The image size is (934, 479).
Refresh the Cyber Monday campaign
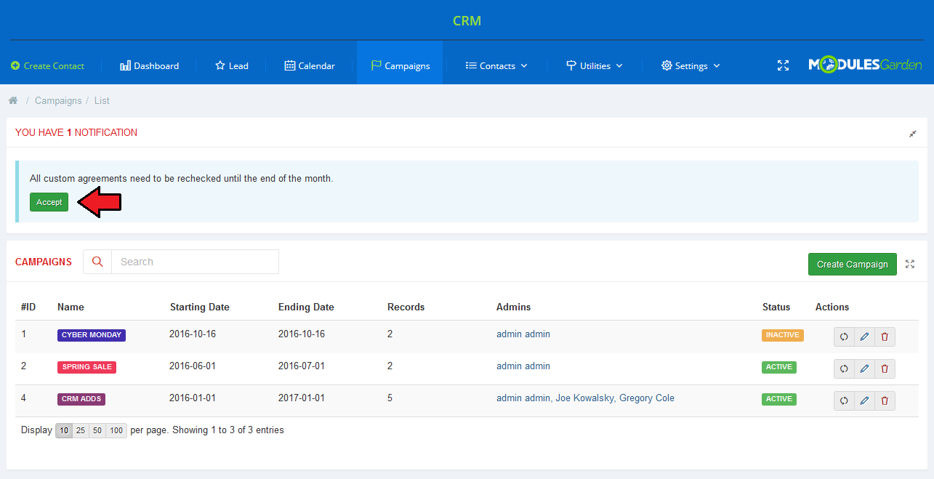click(x=844, y=337)
